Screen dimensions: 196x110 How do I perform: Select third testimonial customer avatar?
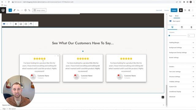point(120,77)
